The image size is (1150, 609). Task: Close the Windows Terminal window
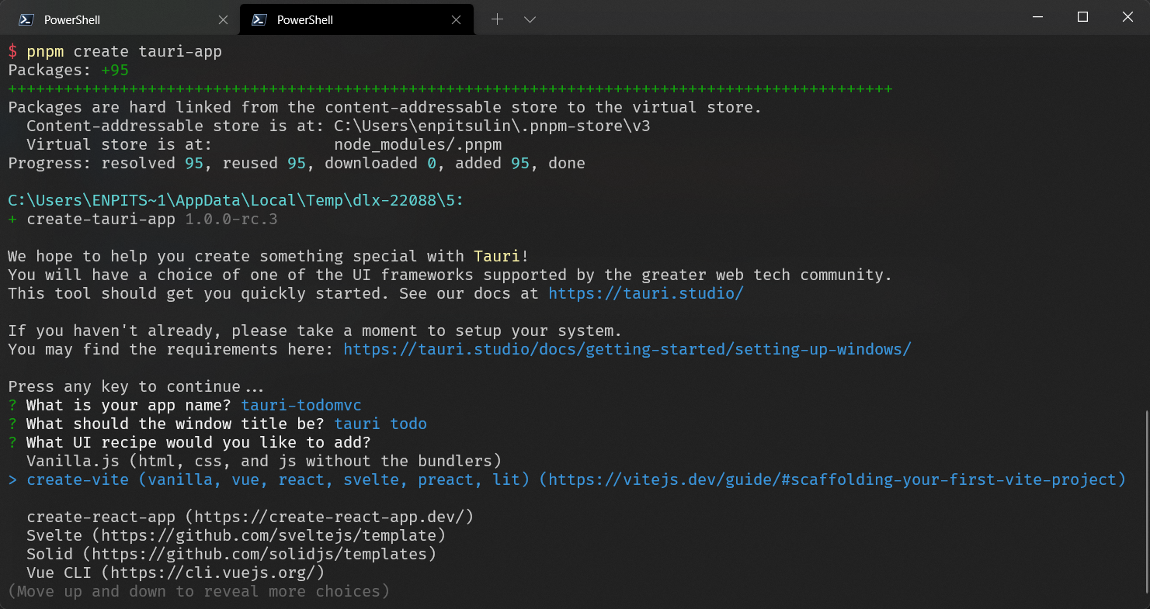1127,17
